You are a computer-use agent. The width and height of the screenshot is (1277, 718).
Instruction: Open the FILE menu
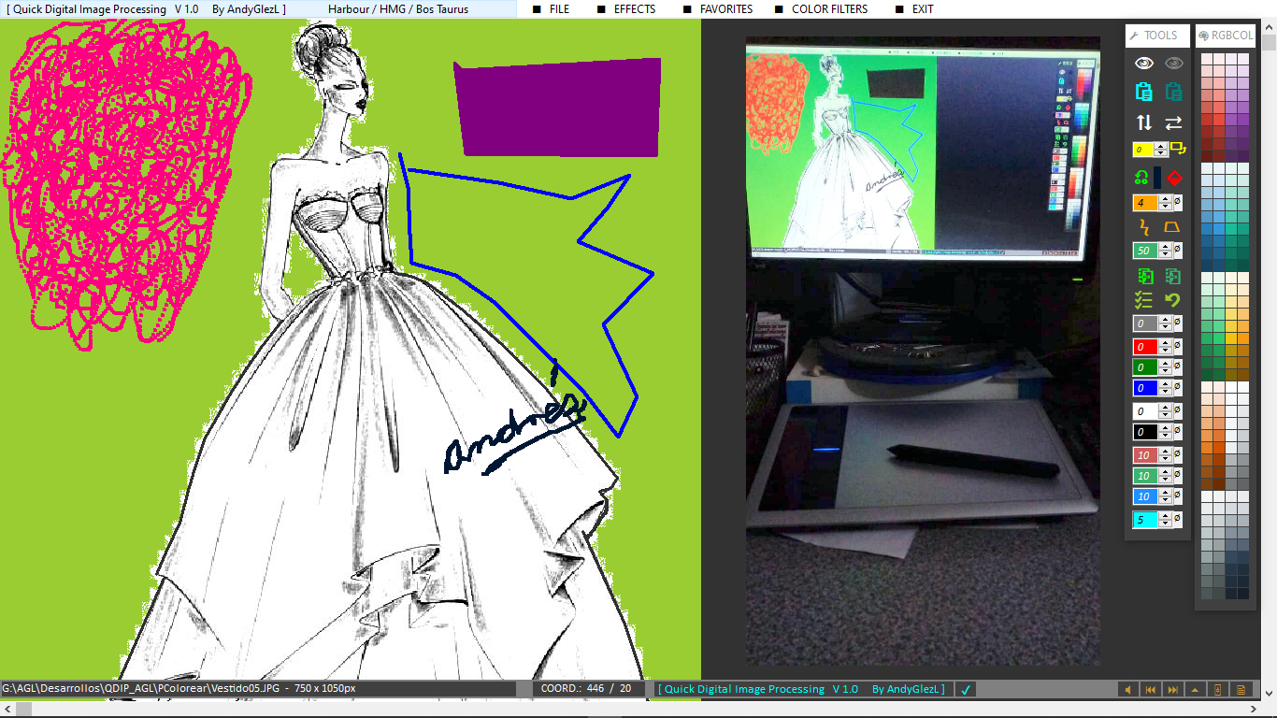pos(558,9)
